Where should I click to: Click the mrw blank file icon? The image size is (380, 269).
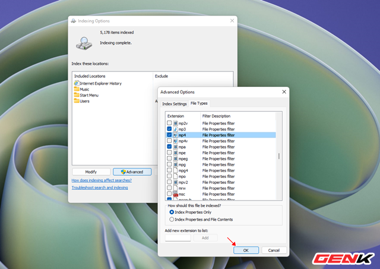[x=176, y=188]
